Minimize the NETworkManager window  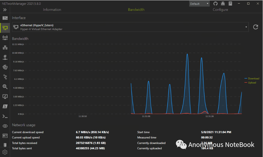pos(239,4)
